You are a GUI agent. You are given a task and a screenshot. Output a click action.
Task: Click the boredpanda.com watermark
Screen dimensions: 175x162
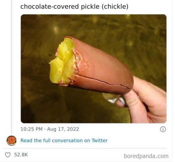click(146, 156)
